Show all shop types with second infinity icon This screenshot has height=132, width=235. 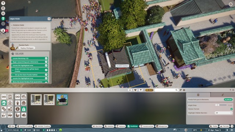[x=18, y=97]
